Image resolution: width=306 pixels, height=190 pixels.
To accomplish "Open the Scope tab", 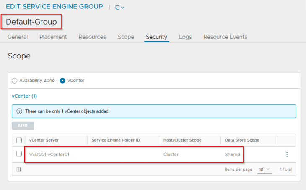I will pyautogui.click(x=126, y=37).
